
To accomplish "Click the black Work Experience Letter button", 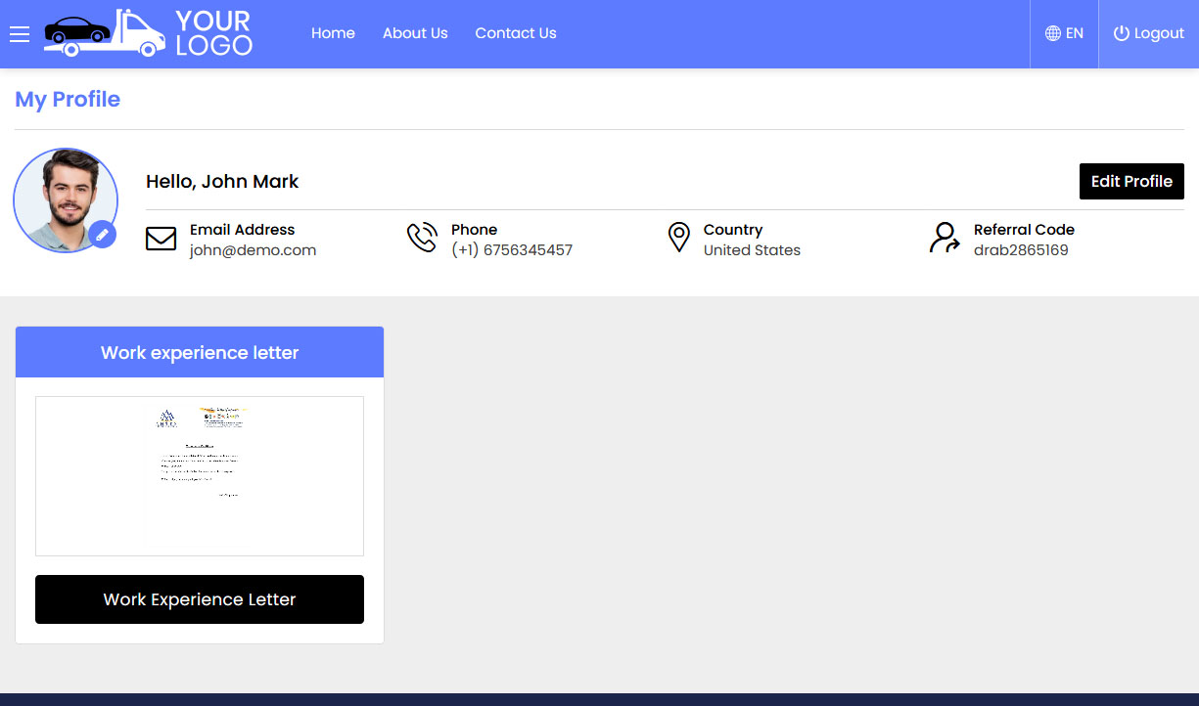I will pyautogui.click(x=200, y=599).
